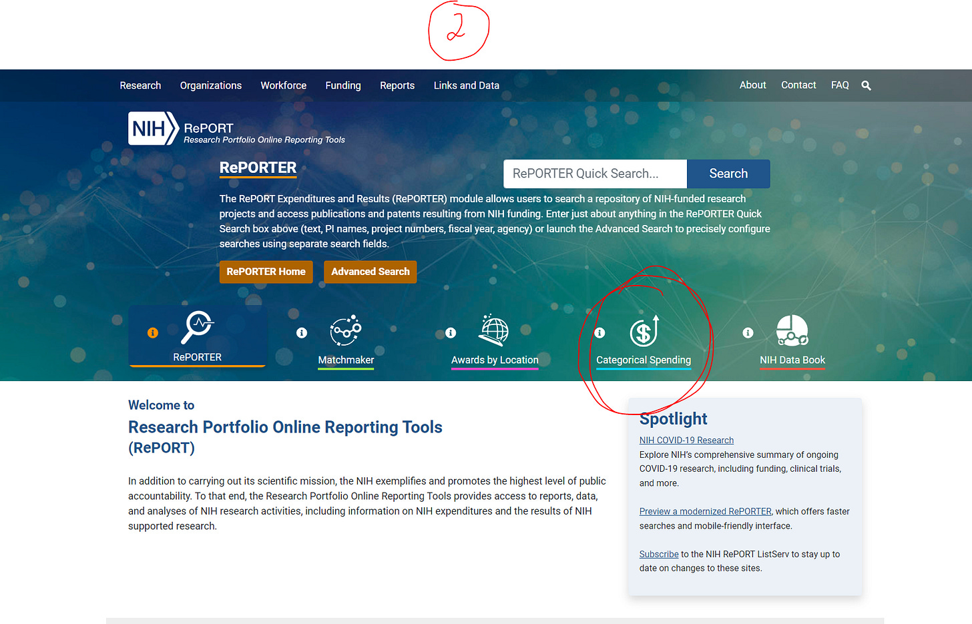972x624 pixels.
Task: Click the Awards by Location globe icon
Action: [494, 330]
